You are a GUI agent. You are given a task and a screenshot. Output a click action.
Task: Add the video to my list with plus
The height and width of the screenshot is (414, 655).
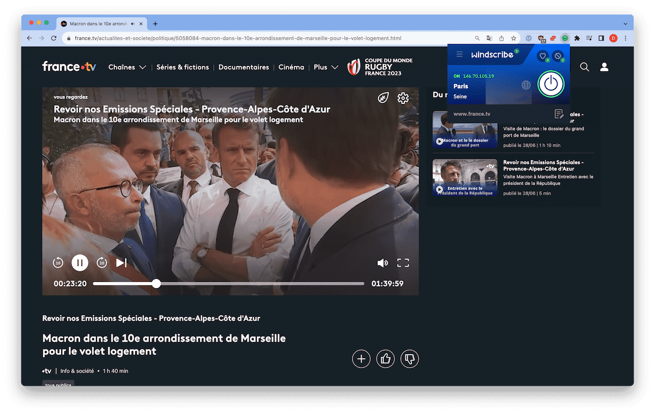(x=361, y=359)
